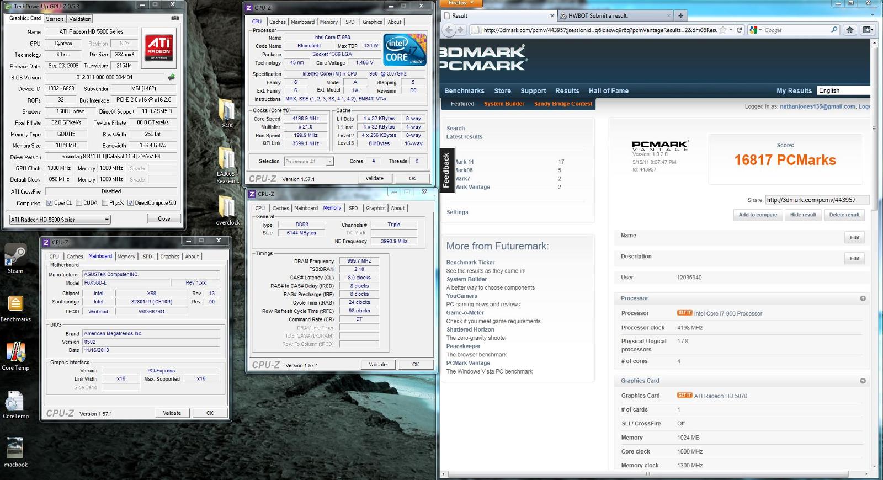Collapse the Processor section on the result page
The width and height of the screenshot is (883, 480).
click(863, 298)
